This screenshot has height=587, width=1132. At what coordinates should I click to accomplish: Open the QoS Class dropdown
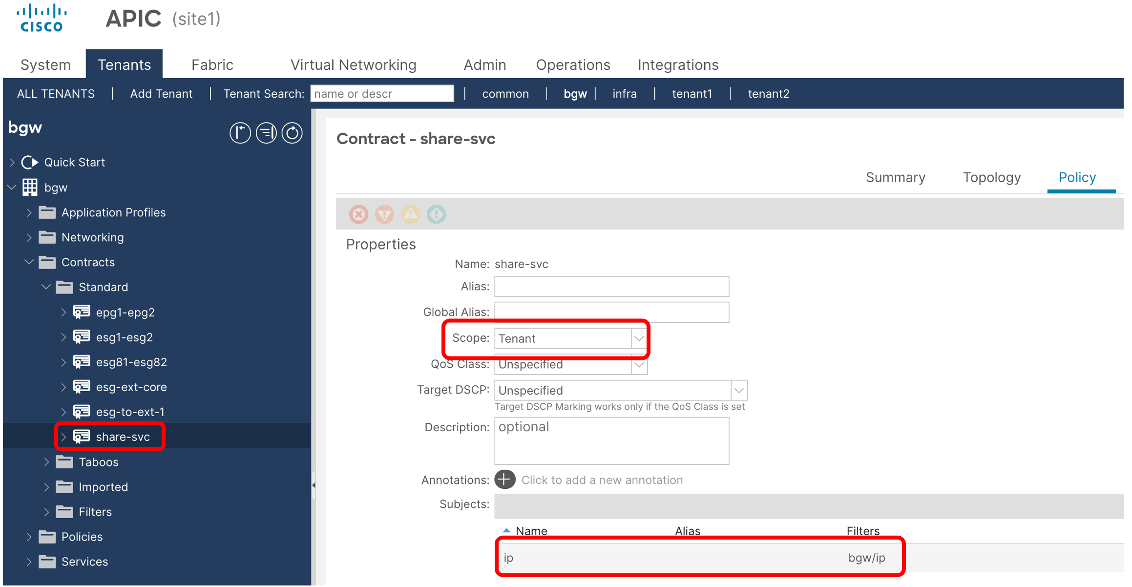click(x=638, y=364)
